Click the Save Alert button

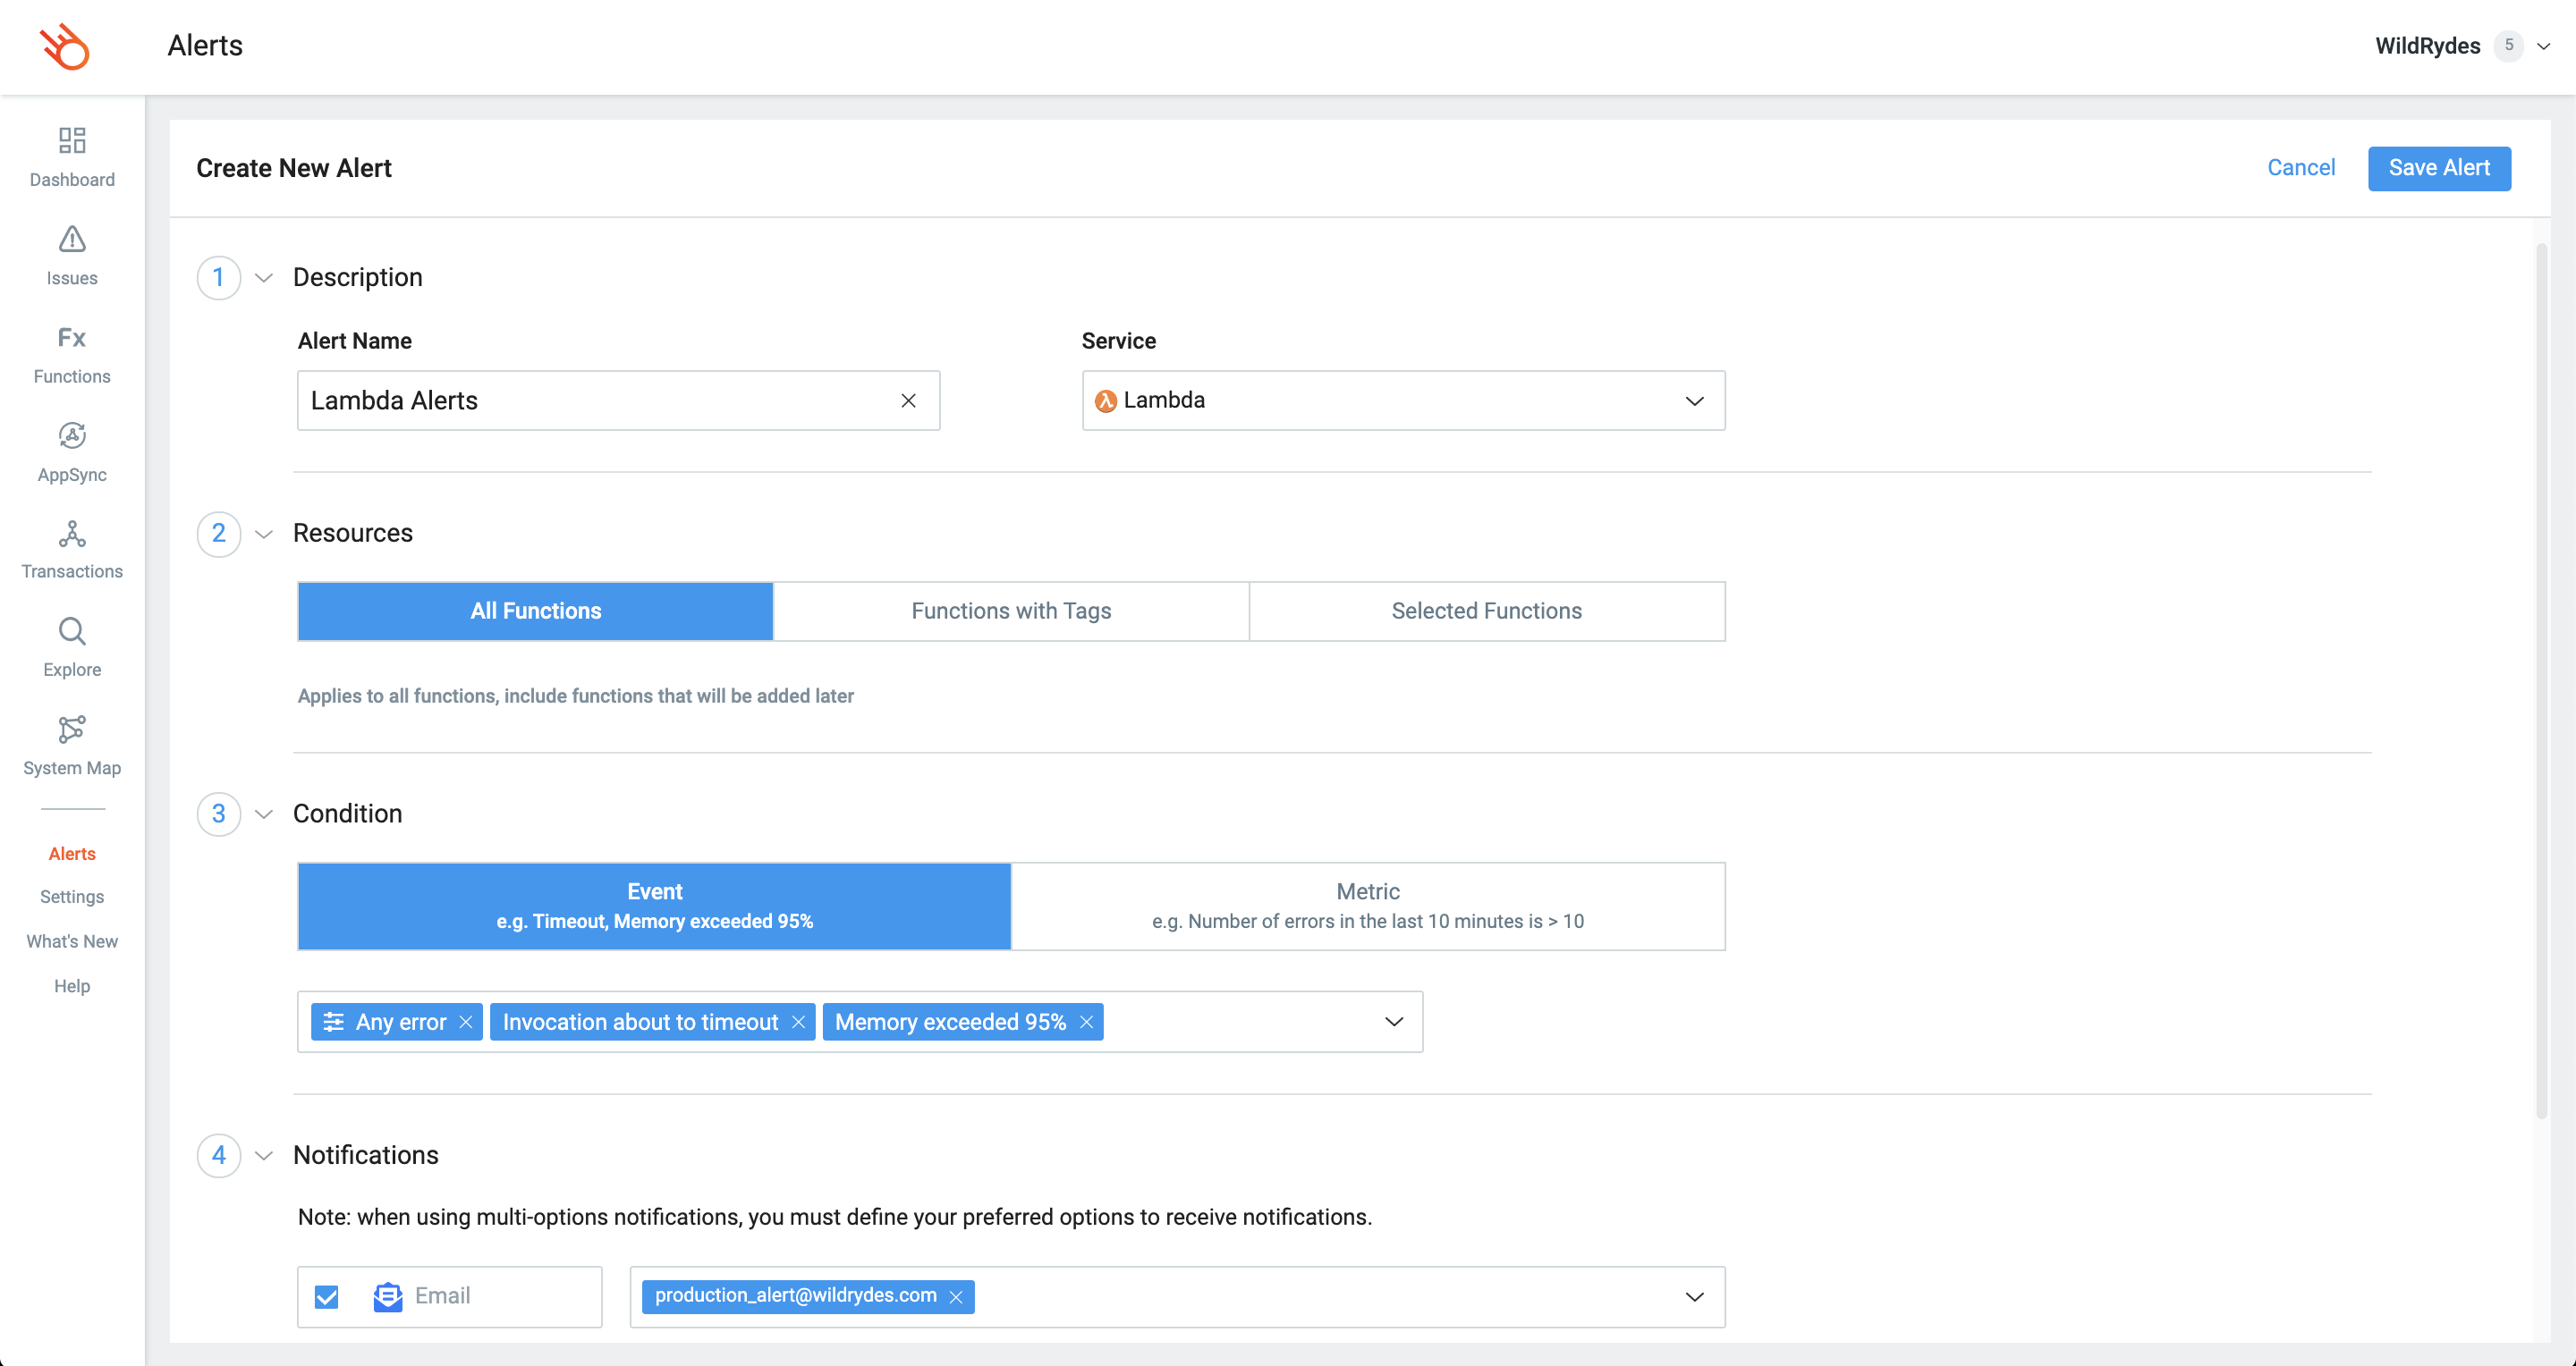pos(2438,168)
